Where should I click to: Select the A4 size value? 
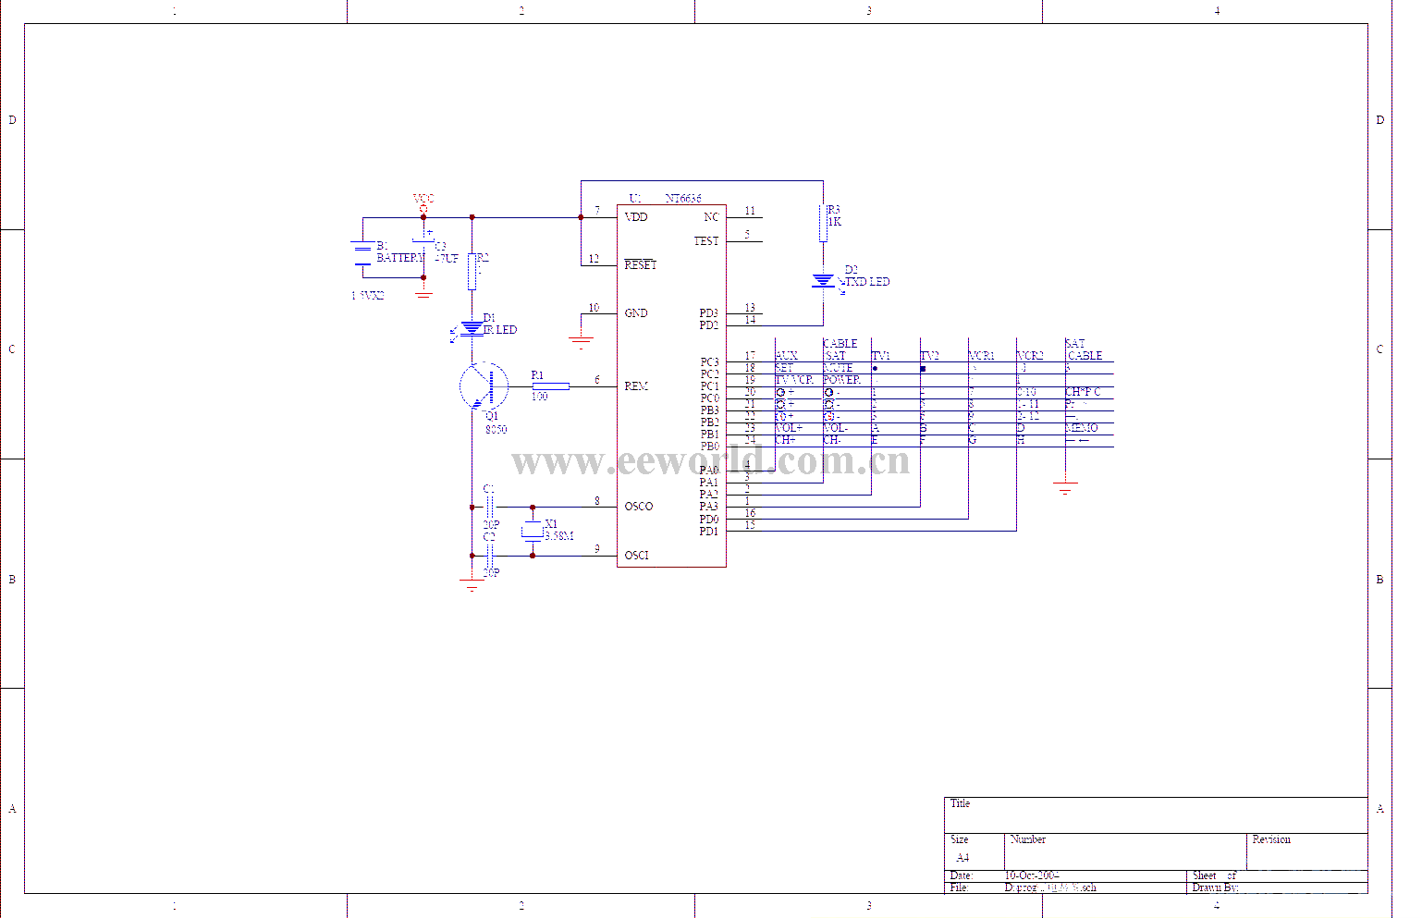pyautogui.click(x=962, y=858)
